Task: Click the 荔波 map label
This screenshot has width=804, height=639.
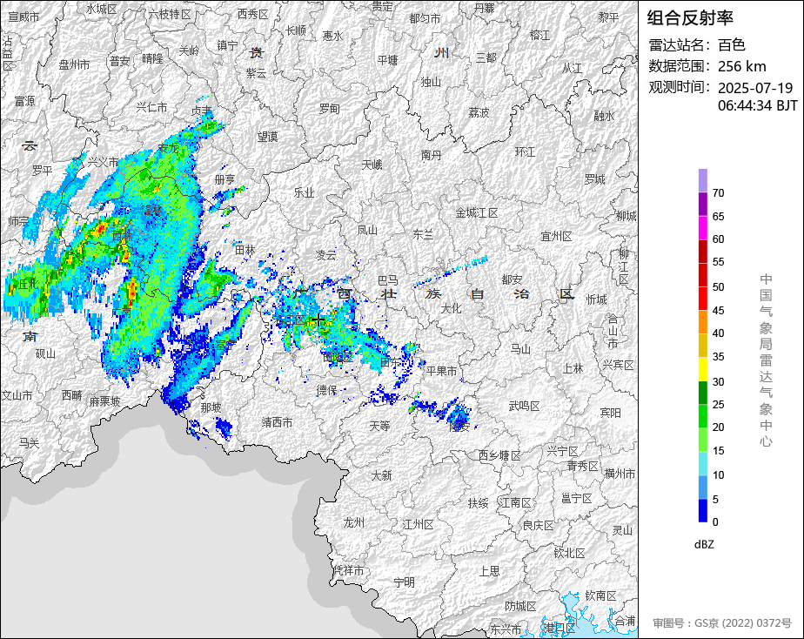Action: [x=479, y=112]
